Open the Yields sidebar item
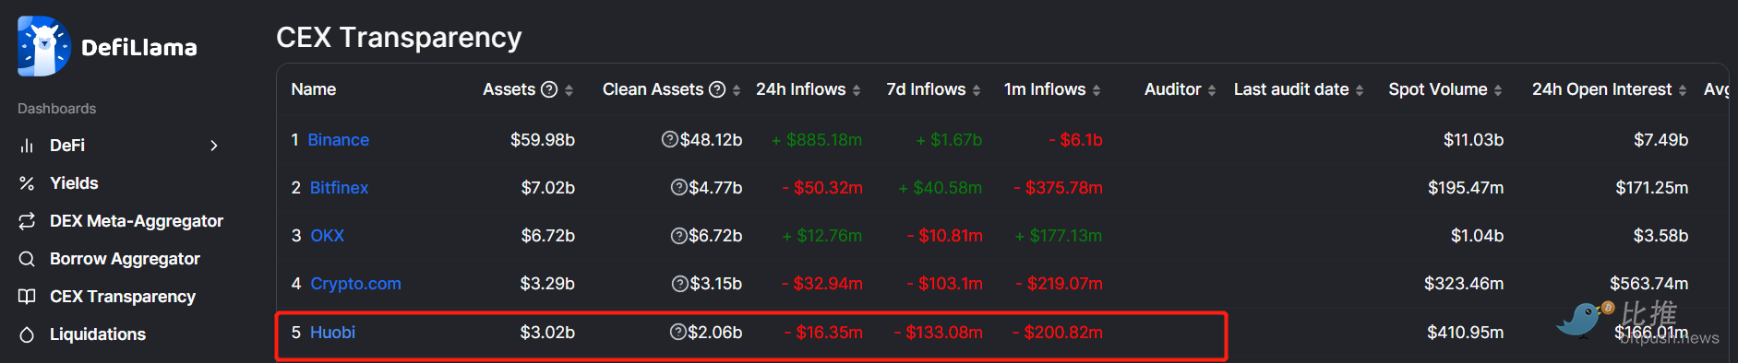 [x=74, y=183]
